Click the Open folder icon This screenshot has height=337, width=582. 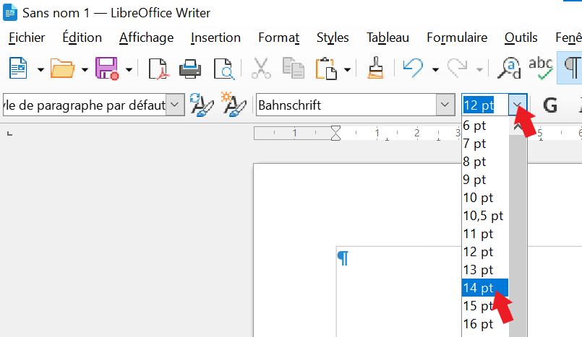[62, 69]
